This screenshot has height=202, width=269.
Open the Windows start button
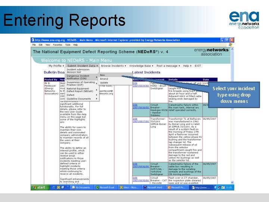pos(40,187)
